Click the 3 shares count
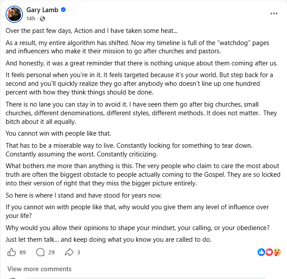Viewport: 287px width, 279px height. click(78, 252)
